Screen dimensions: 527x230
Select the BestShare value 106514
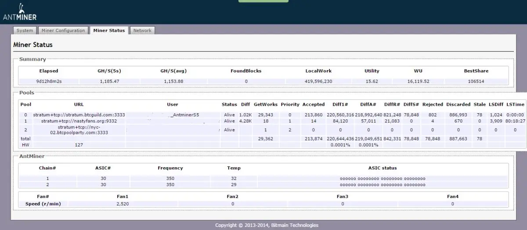pos(476,82)
